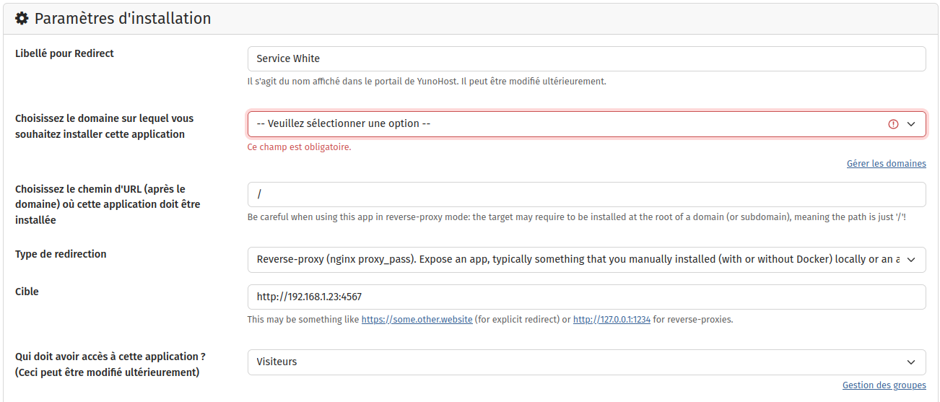Click the URL path field containing slash
Viewport: 940px width, 402px height.
click(x=586, y=195)
